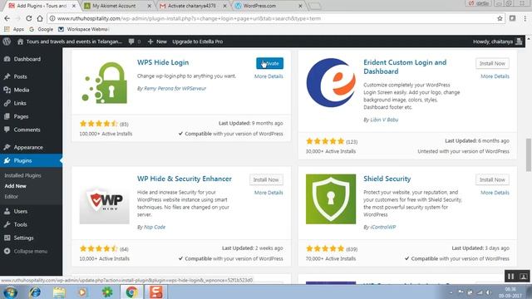
Task: Open the Apps bookmarks shortcut
Action: (14, 29)
